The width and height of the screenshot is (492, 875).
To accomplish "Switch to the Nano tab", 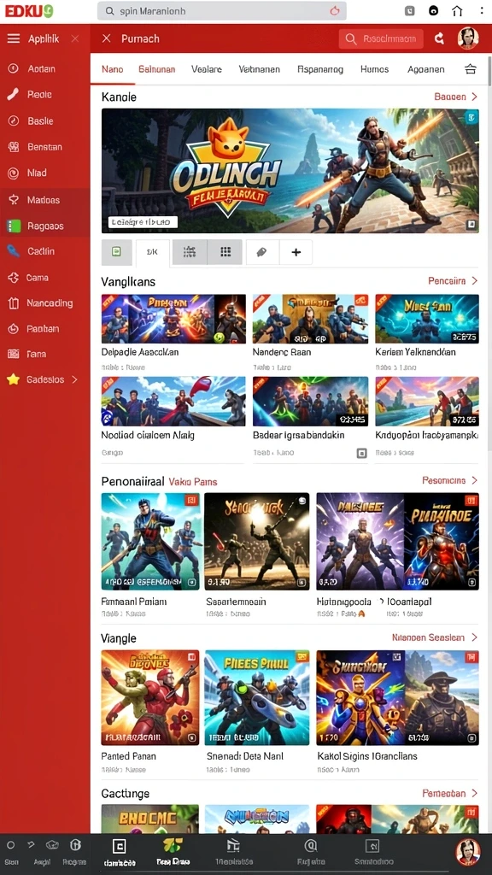I will [x=113, y=69].
